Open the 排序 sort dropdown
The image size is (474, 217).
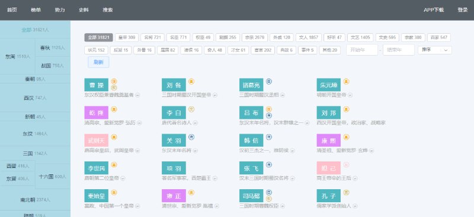point(435,50)
